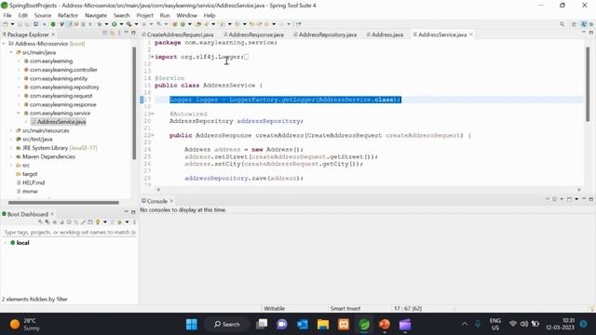The width and height of the screenshot is (596, 335).
Task: Click the green Boot Dashboard icon in main toolbar
Action: click(x=53, y=24)
